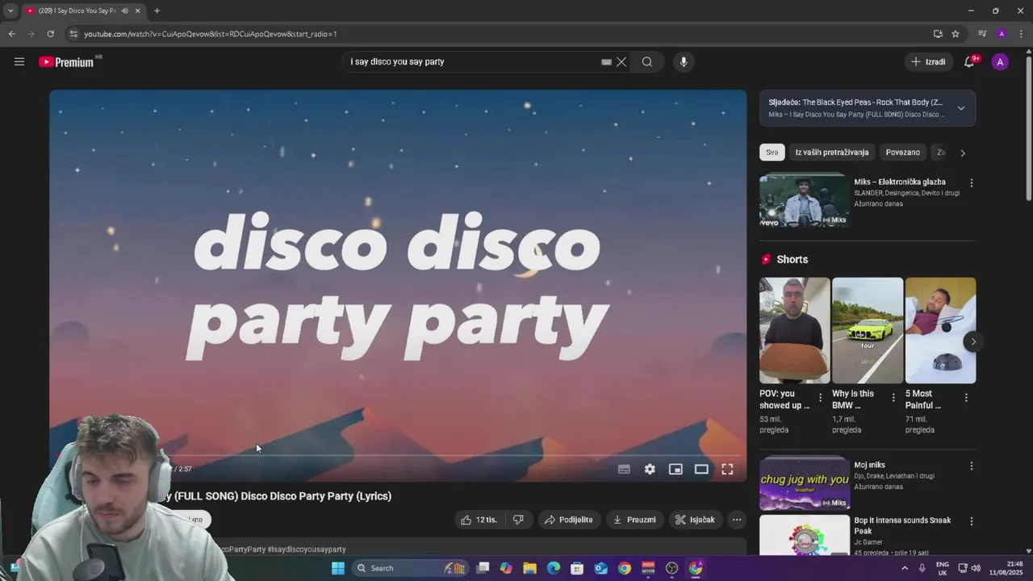This screenshot has width=1033, height=581.
Task: Play the '5 Most Painful' short
Action: pos(940,330)
